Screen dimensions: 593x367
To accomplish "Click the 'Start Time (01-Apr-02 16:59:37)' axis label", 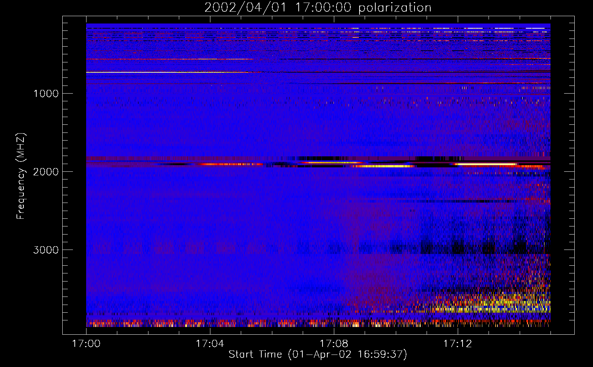I will click(318, 354).
